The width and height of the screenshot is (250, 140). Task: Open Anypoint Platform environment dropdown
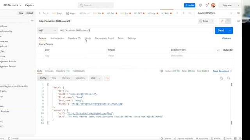tap(215, 13)
